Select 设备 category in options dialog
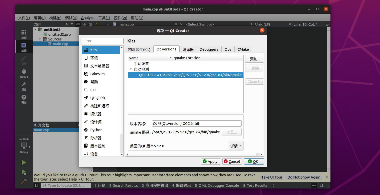Screen dimensions: 380x195 [101, 154]
